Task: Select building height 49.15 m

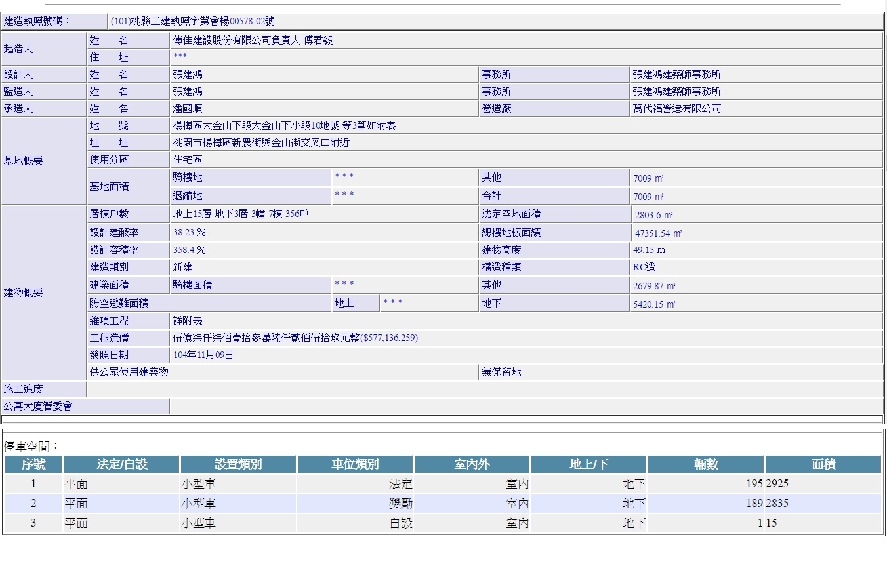Action: pos(649,250)
